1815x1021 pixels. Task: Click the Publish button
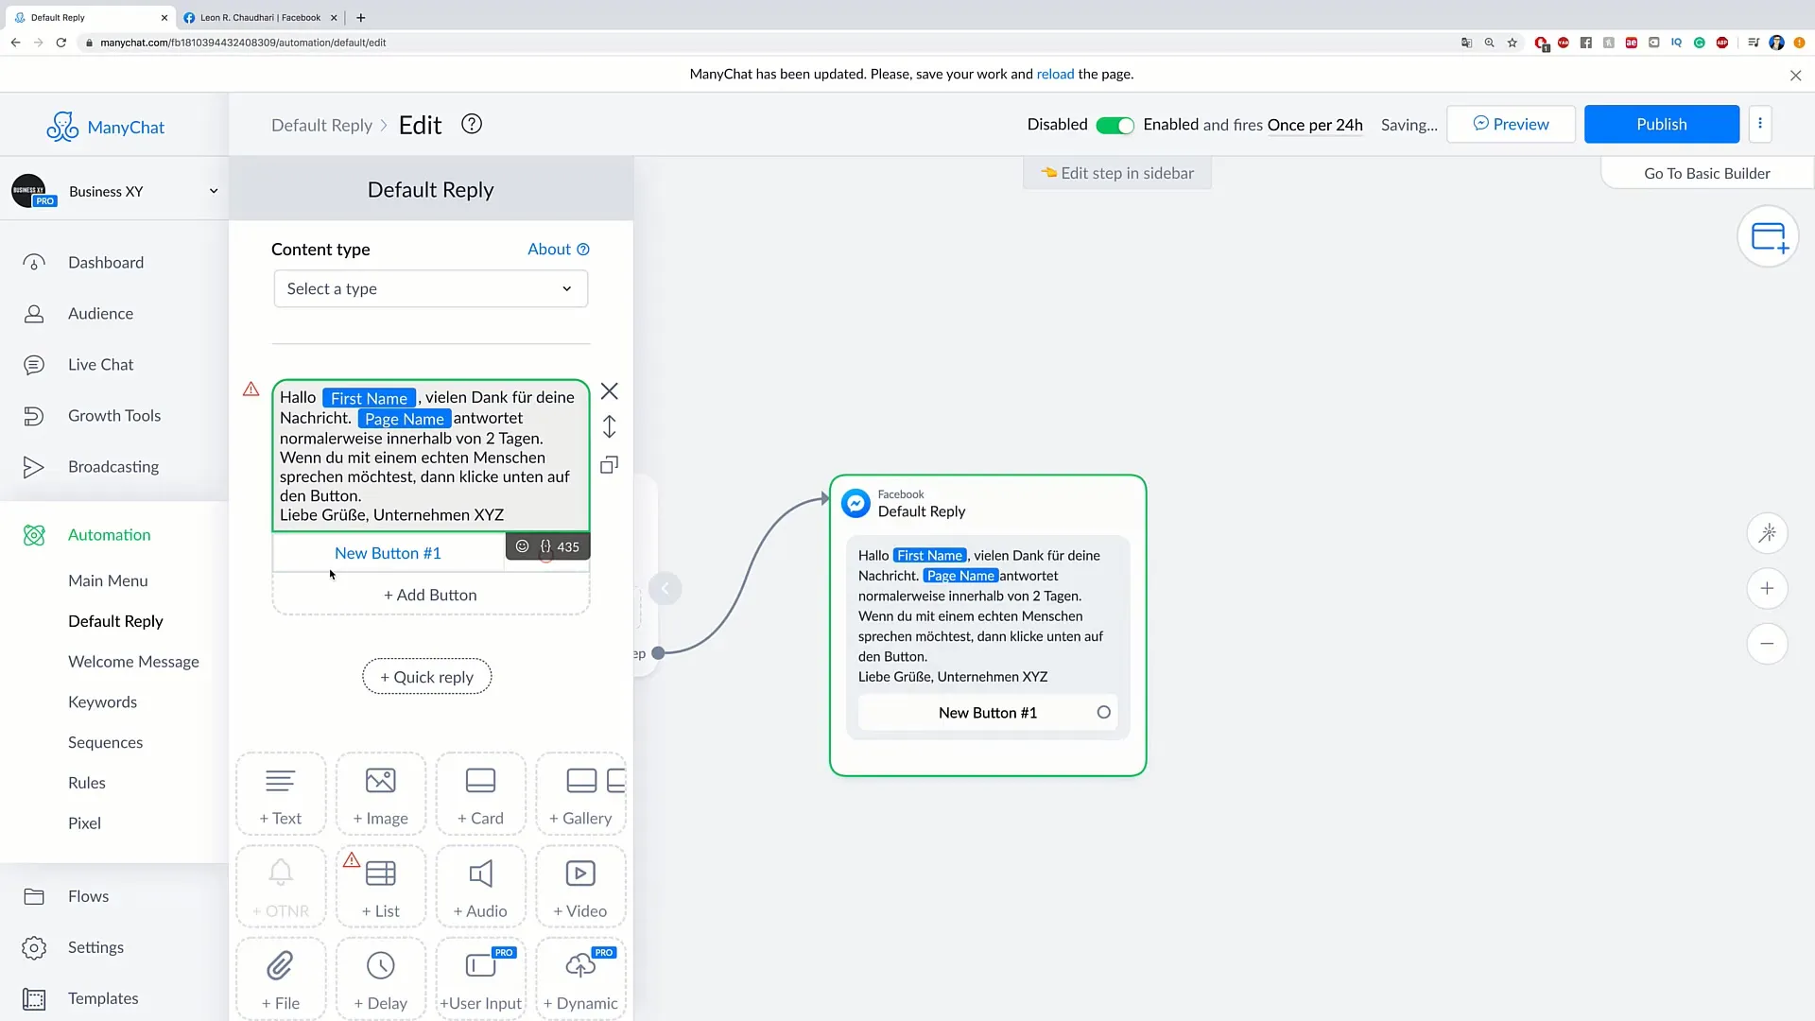pos(1662,124)
